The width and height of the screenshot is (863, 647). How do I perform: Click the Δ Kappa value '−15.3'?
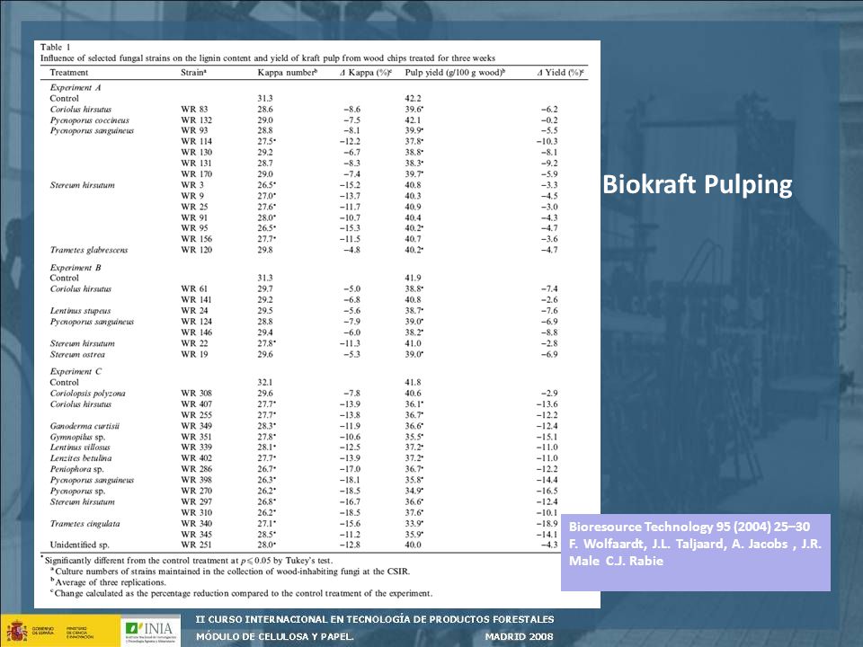pos(351,228)
